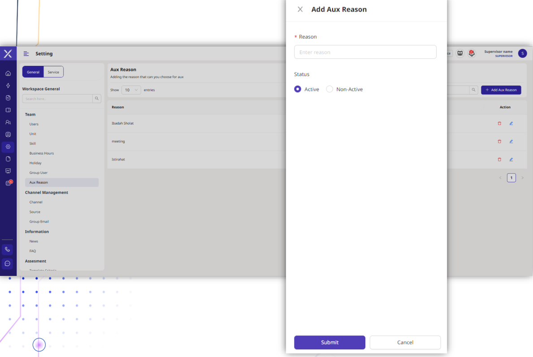Click the settings gear sidebar icon
Image resolution: width=533 pixels, height=357 pixels.
(8, 147)
